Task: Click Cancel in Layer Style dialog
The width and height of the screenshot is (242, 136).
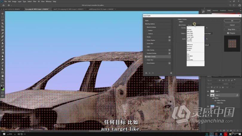Action: 232,25
